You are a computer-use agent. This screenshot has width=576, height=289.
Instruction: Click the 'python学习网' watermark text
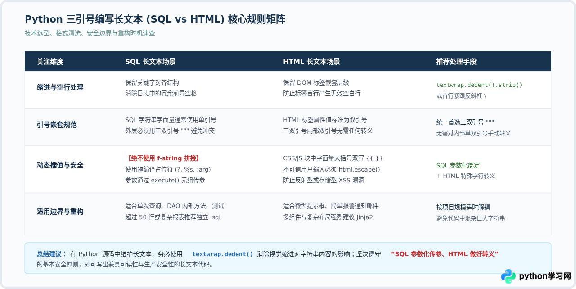click(x=545, y=276)
